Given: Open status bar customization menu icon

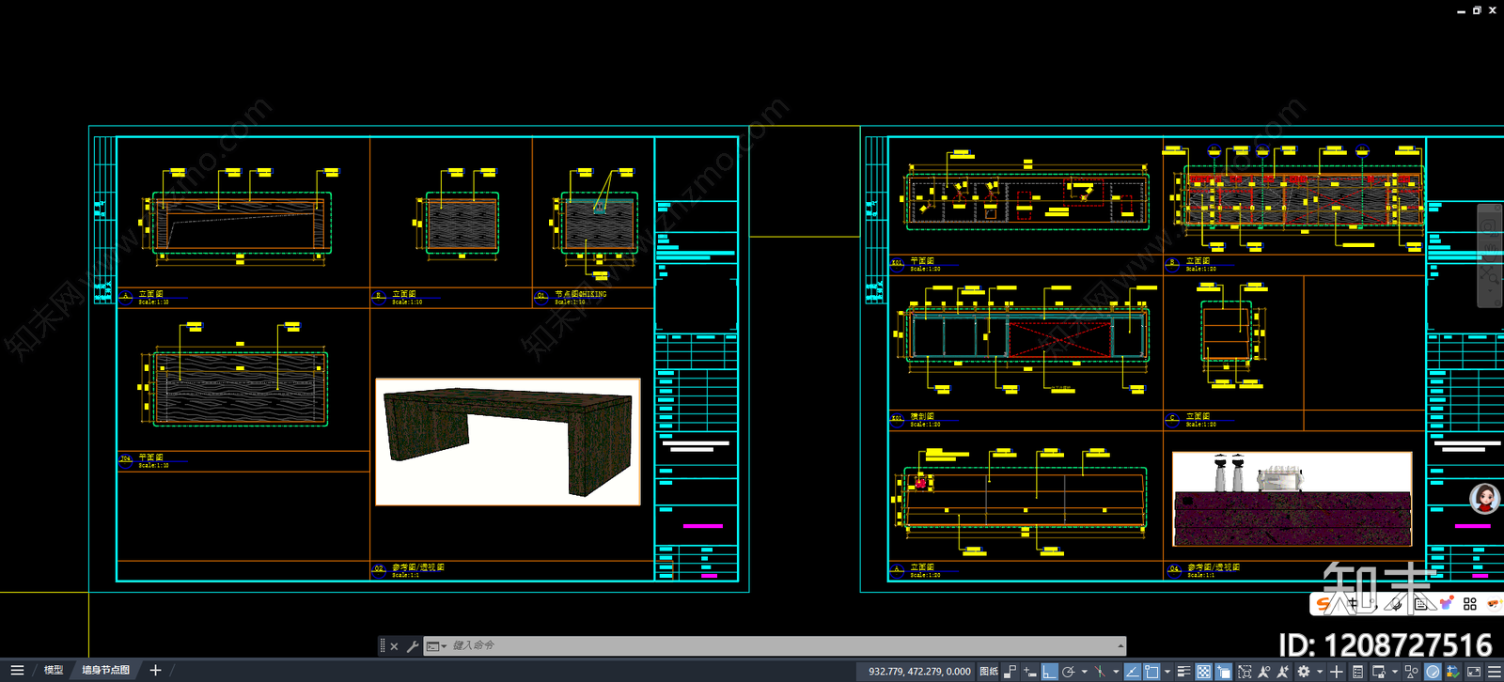Looking at the screenshot, I should (1495, 672).
